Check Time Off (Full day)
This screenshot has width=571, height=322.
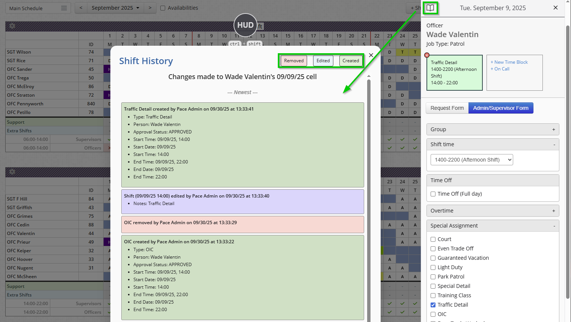click(433, 194)
